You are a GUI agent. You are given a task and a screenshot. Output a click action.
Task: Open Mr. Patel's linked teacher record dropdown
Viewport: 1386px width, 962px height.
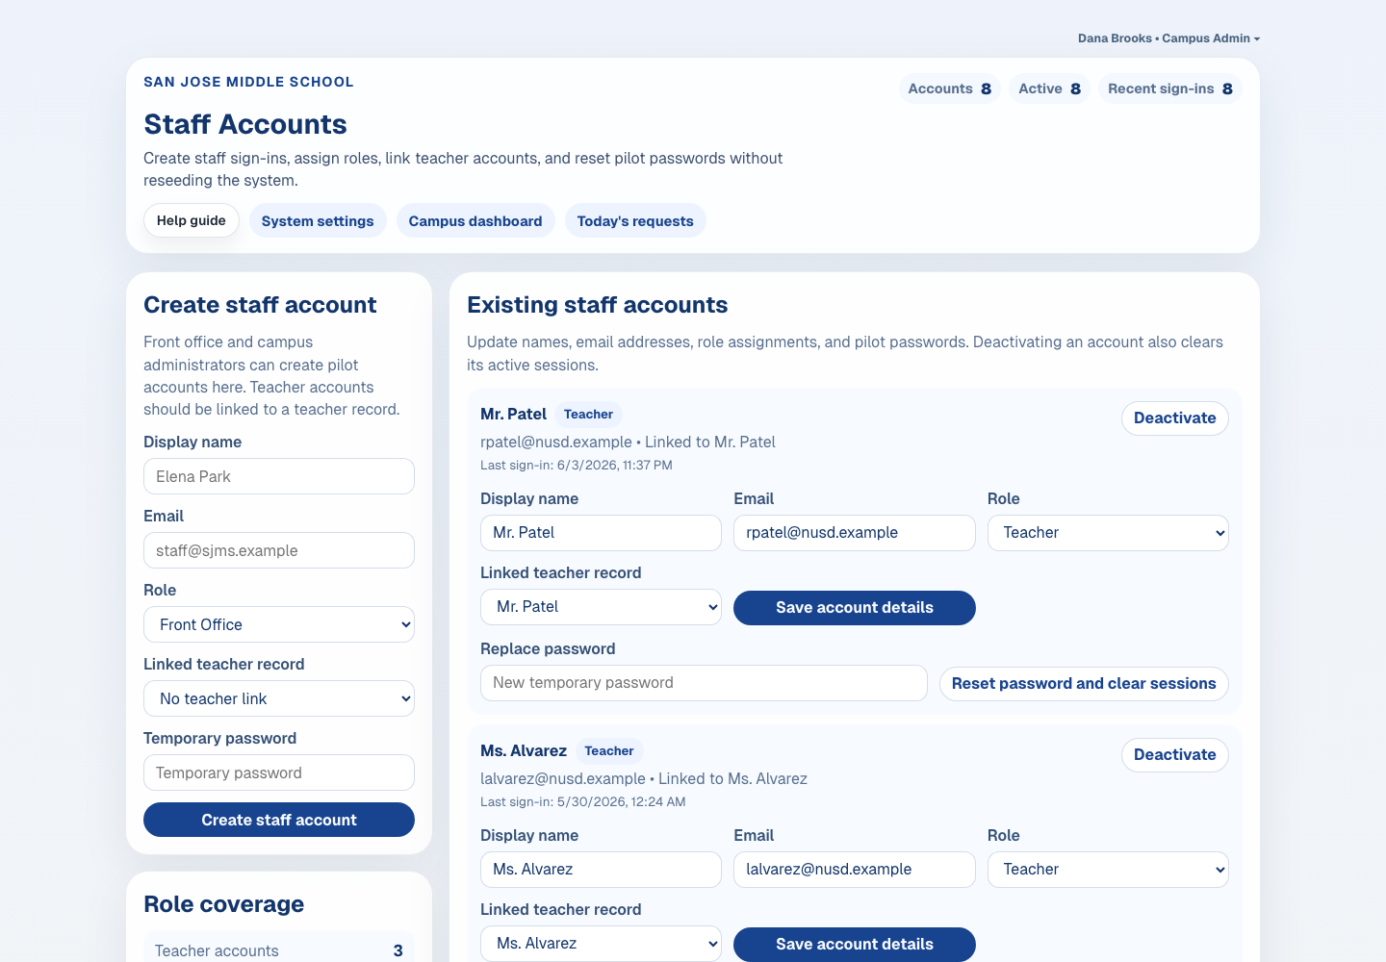pyautogui.click(x=601, y=607)
